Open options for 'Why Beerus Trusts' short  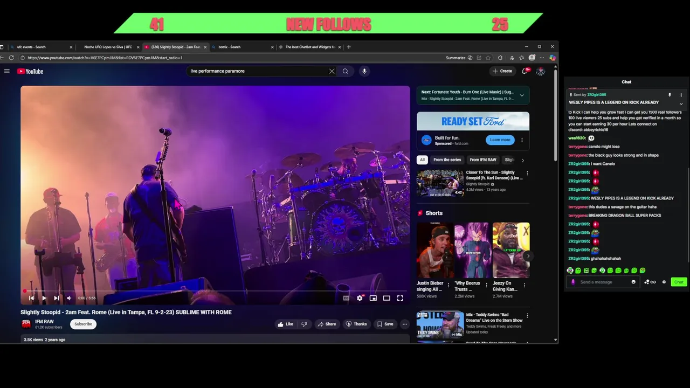coord(486,285)
